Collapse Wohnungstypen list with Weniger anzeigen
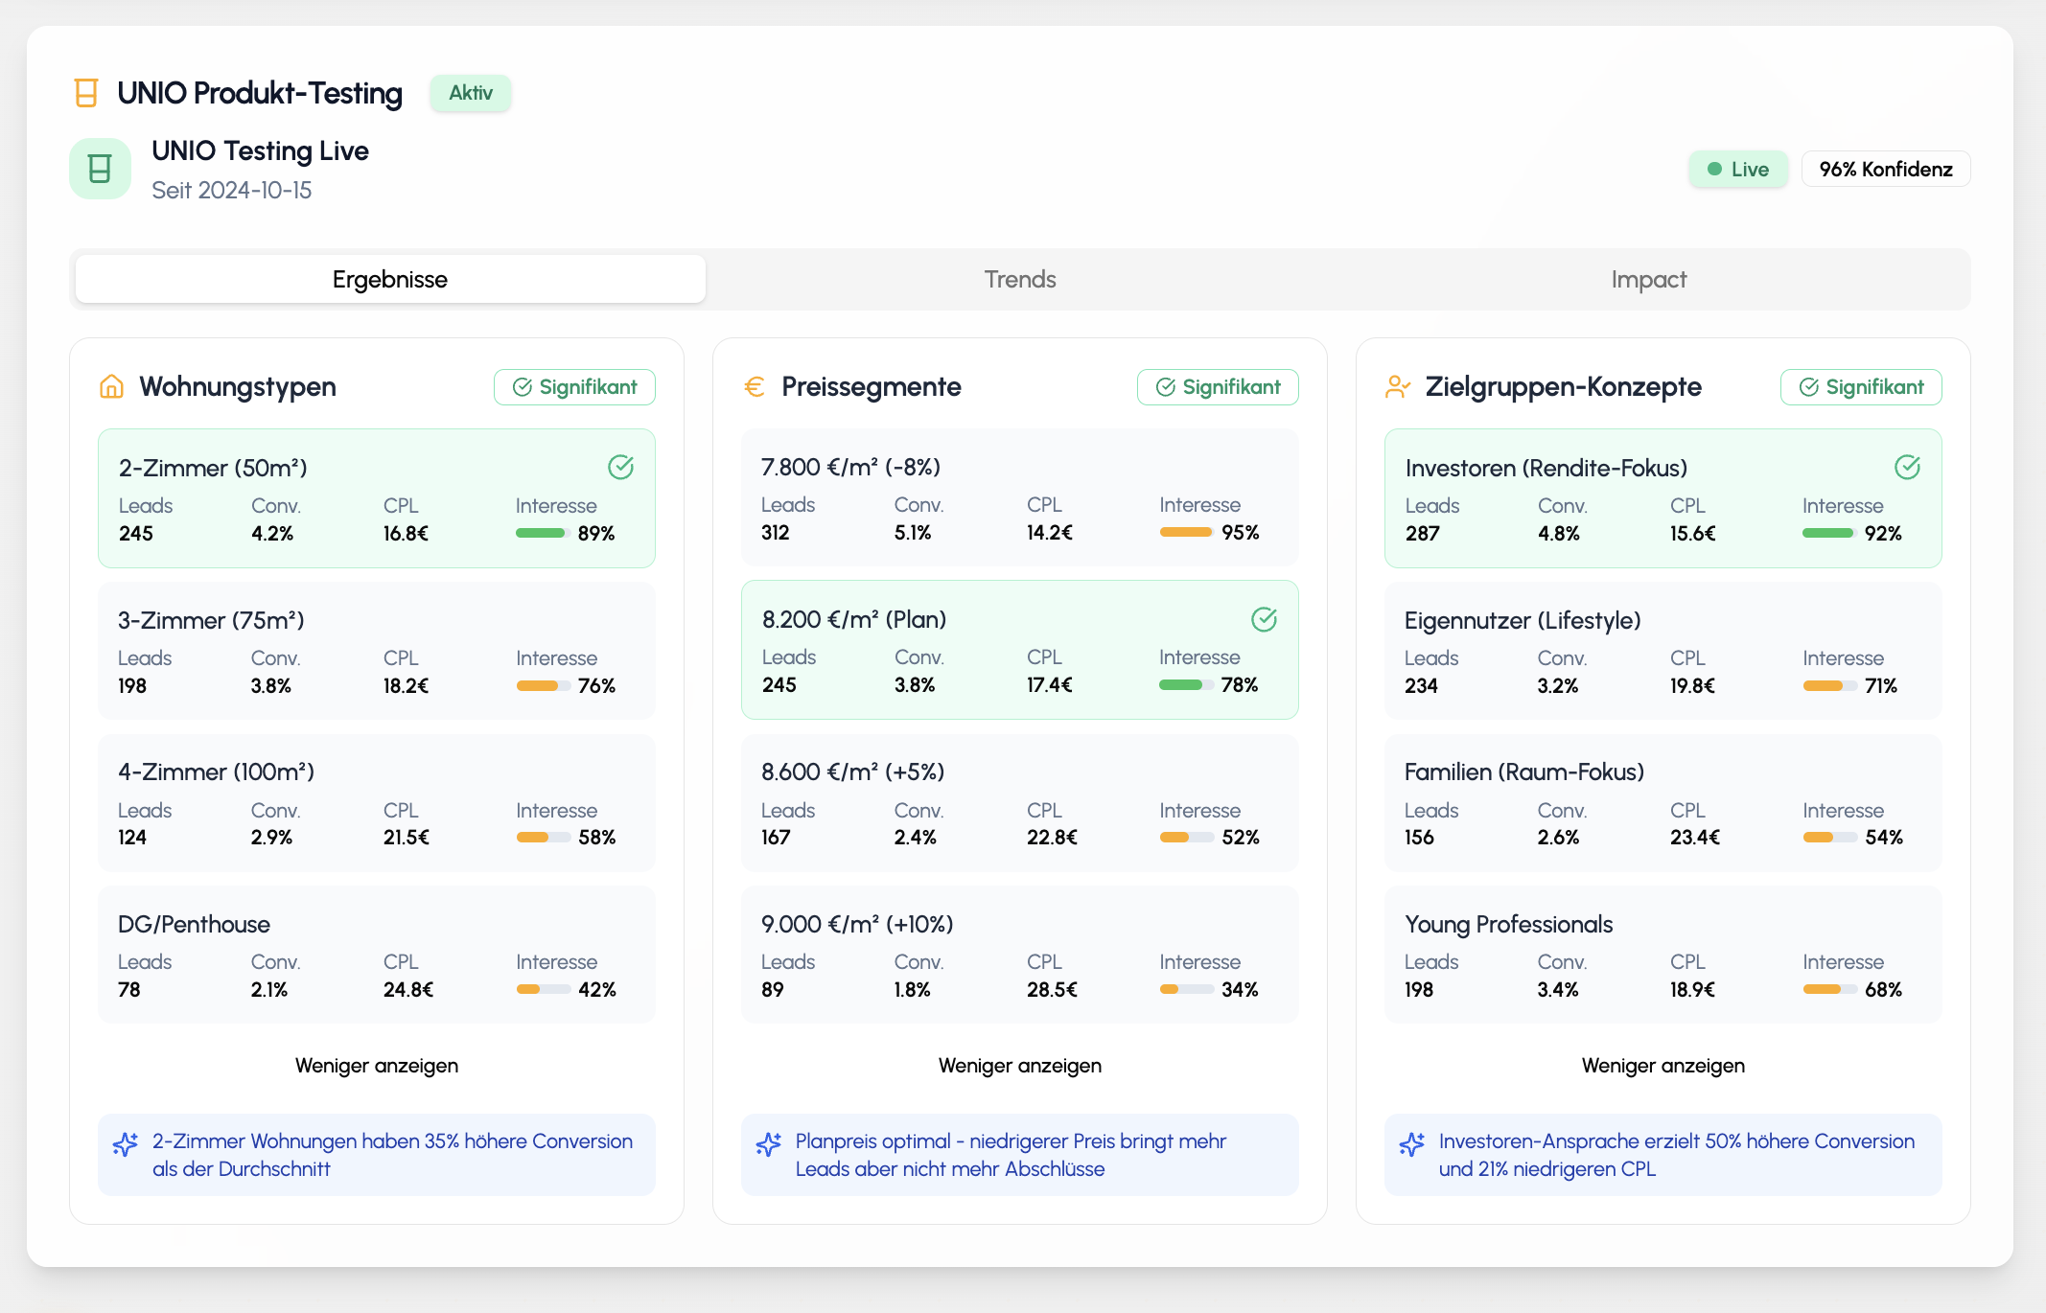 (376, 1066)
